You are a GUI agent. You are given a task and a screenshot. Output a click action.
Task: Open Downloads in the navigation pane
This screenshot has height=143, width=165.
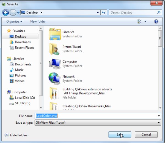(20, 42)
